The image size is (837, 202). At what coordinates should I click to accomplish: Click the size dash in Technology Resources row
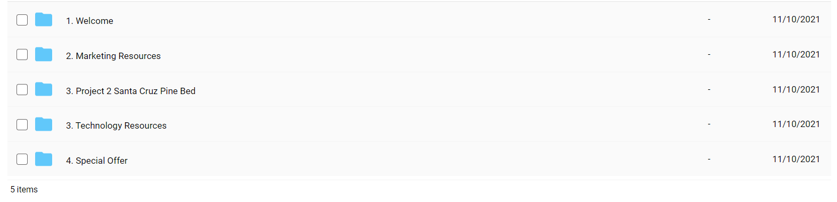pos(709,124)
